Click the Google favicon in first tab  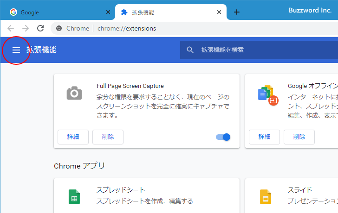[x=13, y=12]
